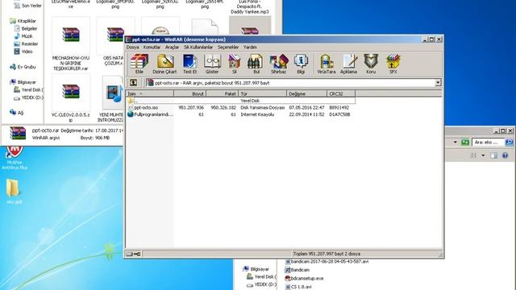
Task: Click the Koru protect icon
Action: 371,64
